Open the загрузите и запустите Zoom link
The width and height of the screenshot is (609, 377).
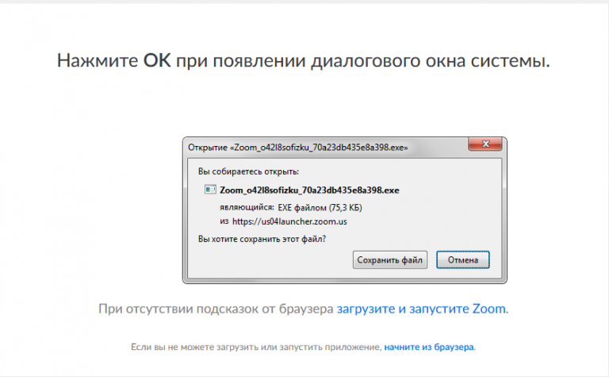click(421, 309)
